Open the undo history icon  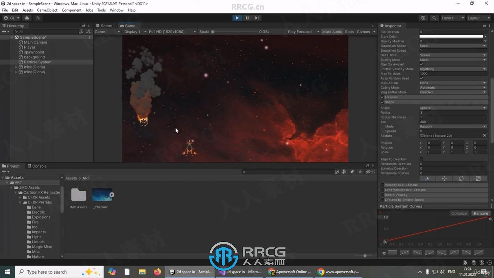(423, 18)
